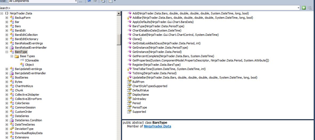Screen dimensions: 315x140
Task: Open the search box history dropdown arrow
Action: tap(298, 8)
